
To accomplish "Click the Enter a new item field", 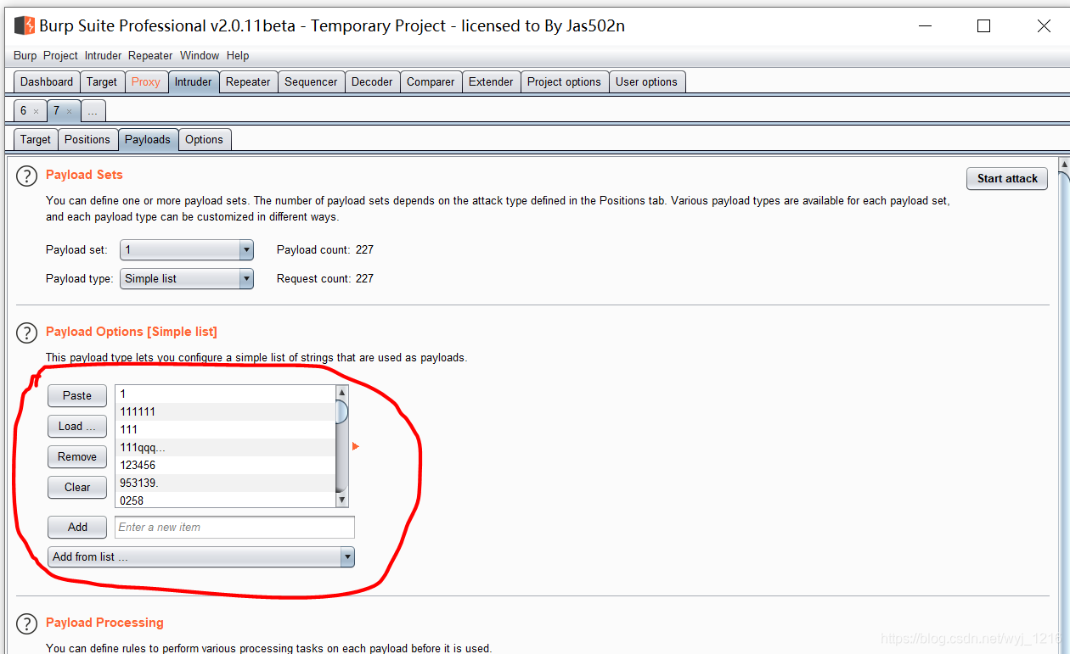I will tap(234, 527).
